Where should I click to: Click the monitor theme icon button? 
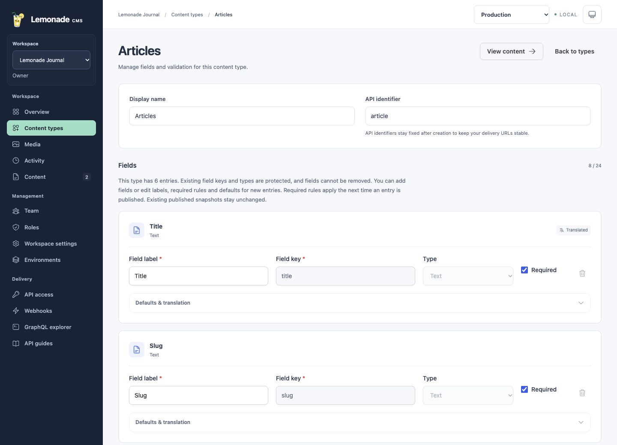pyautogui.click(x=592, y=15)
